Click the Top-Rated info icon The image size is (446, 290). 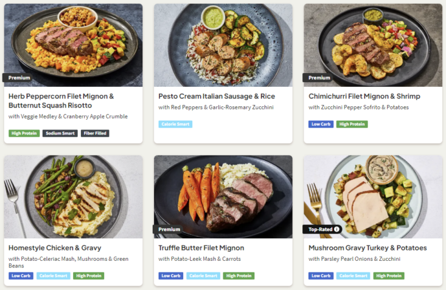[336, 229]
